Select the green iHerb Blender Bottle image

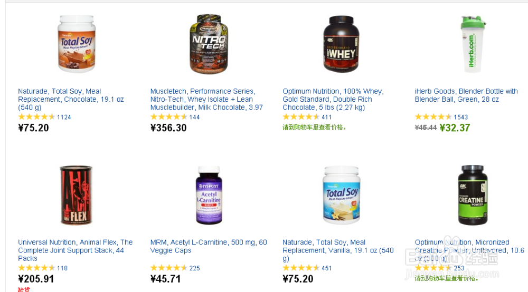coord(473,44)
